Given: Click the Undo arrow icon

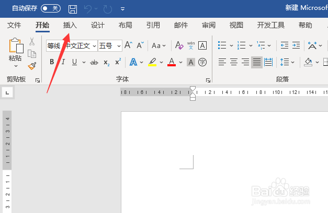Looking at the screenshot, I should pos(88,9).
